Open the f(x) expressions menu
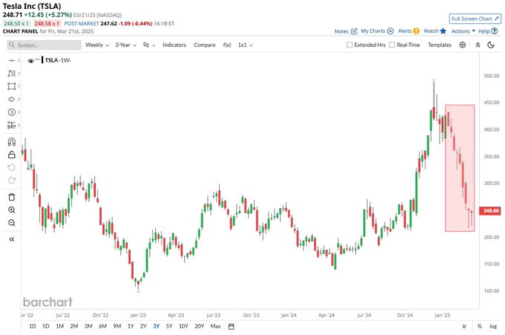 tap(227, 45)
